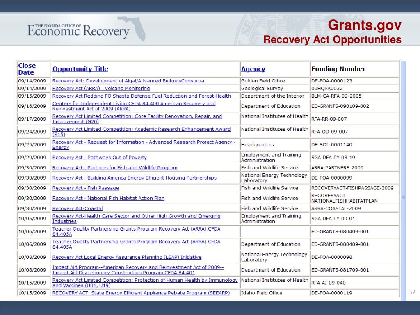This screenshot has width=420, height=315.
Task: Open Recovery Act (ARRA) - Volcano Monitoring link
Action: pos(101,89)
